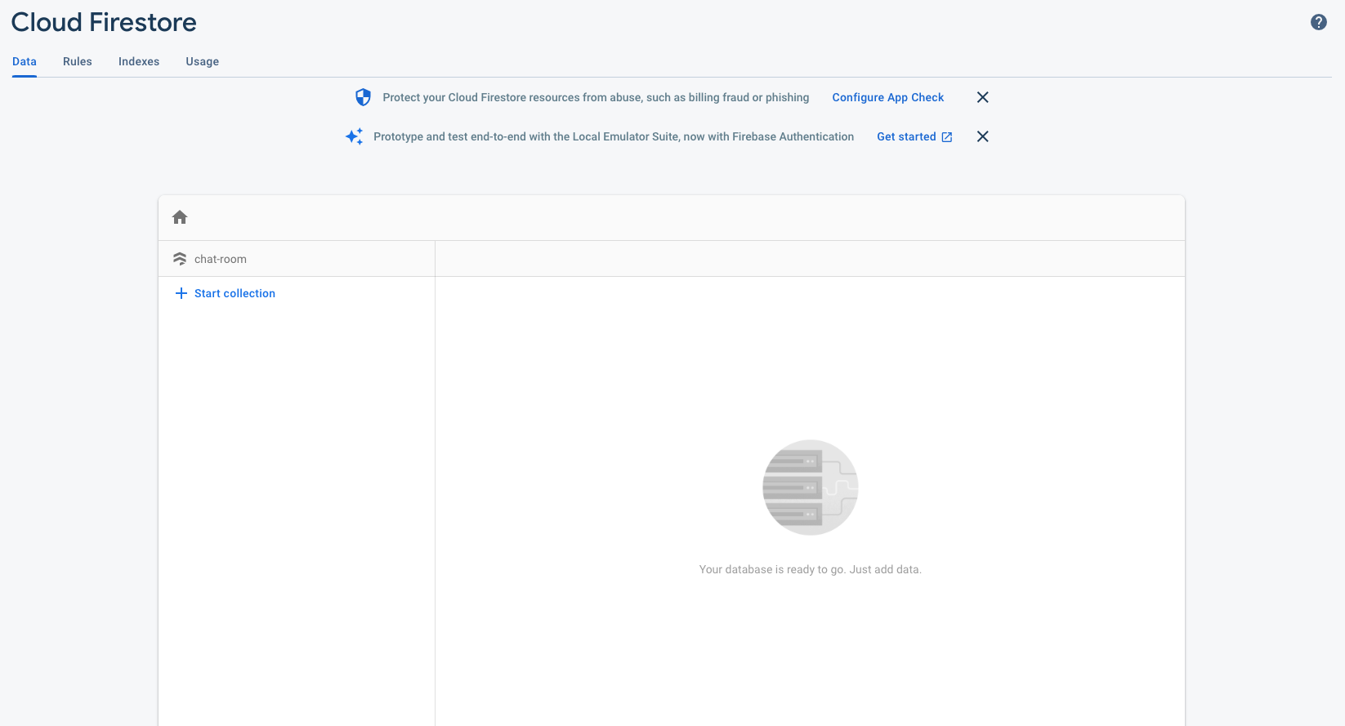Image resolution: width=1345 pixels, height=726 pixels.
Task: Go to the Indexes tab
Action: tap(139, 61)
